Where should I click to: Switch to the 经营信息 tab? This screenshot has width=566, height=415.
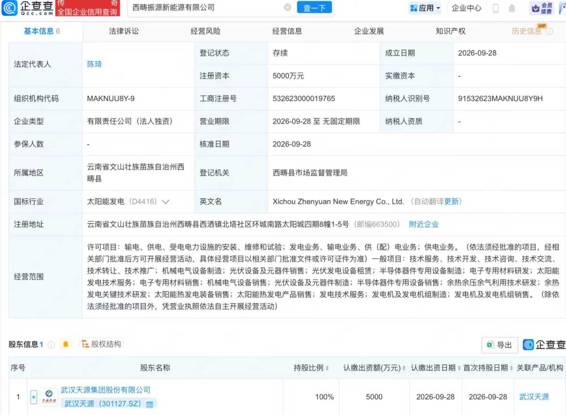pyautogui.click(x=287, y=31)
